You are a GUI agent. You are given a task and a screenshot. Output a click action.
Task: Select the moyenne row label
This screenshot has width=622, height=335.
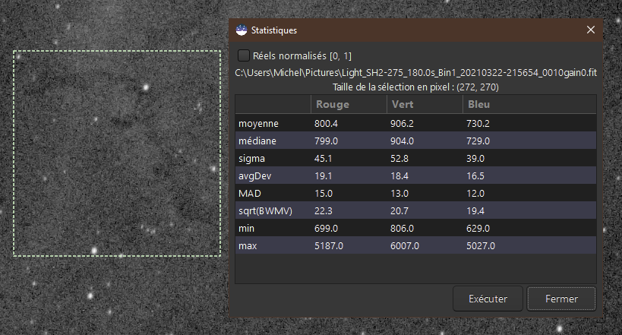258,124
